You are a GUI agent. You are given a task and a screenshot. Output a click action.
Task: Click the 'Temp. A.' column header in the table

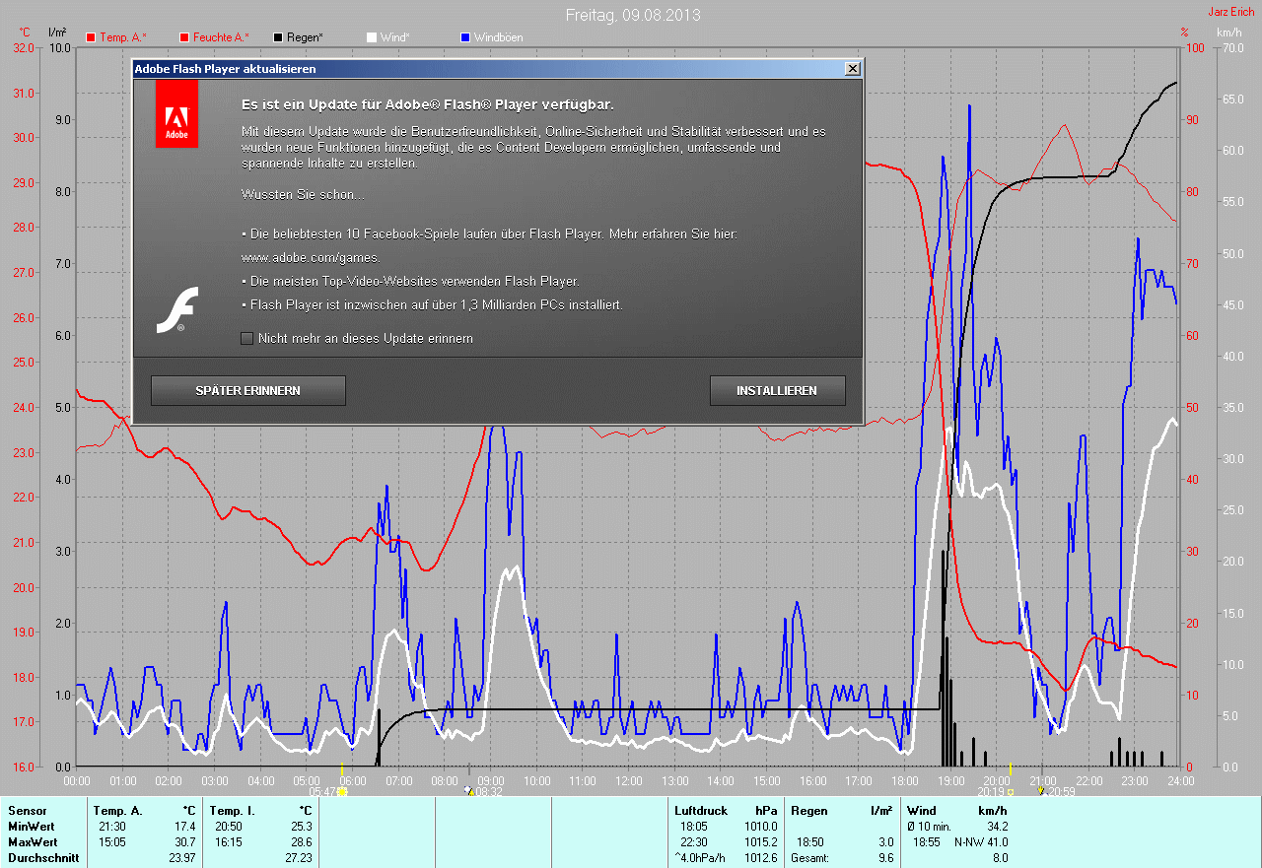[117, 810]
